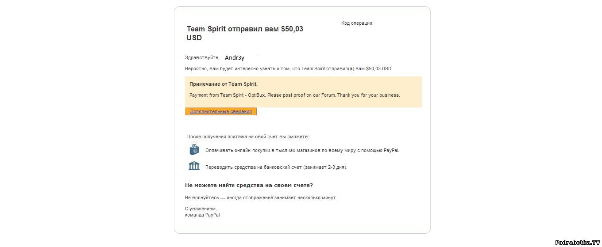The width and height of the screenshot is (602, 247).
Task: Click the recipient name Andr3y
Action: click(235, 58)
